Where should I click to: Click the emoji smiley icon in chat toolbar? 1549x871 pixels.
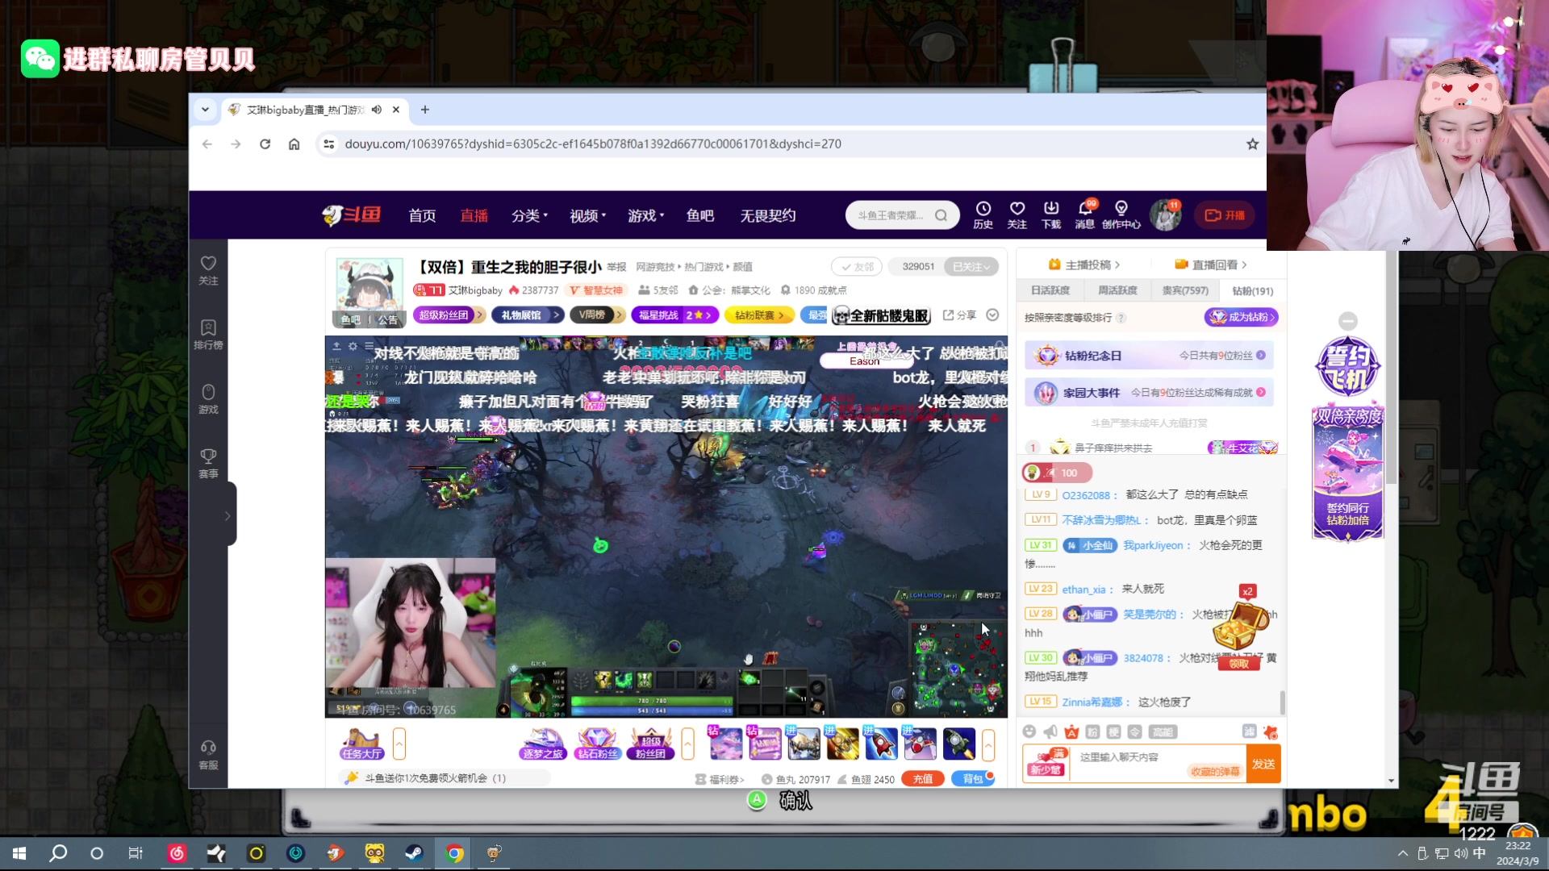pyautogui.click(x=1029, y=731)
